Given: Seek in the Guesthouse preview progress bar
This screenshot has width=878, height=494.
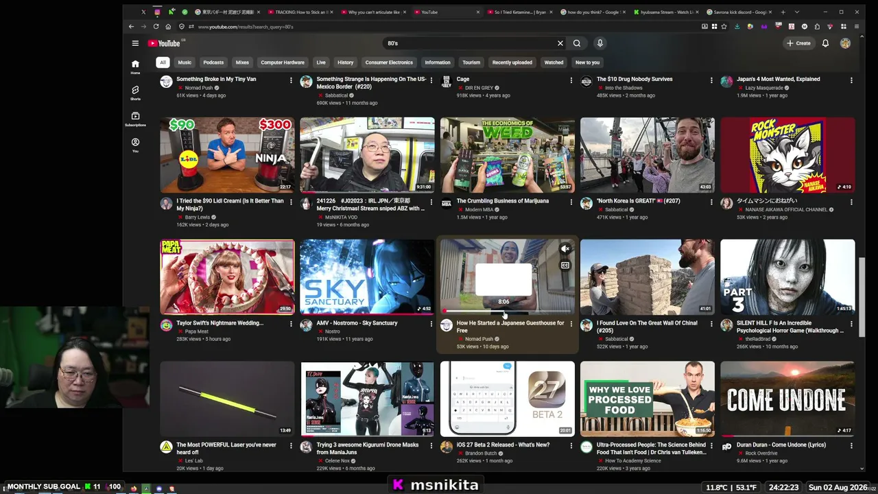Looking at the screenshot, I should pos(508,311).
